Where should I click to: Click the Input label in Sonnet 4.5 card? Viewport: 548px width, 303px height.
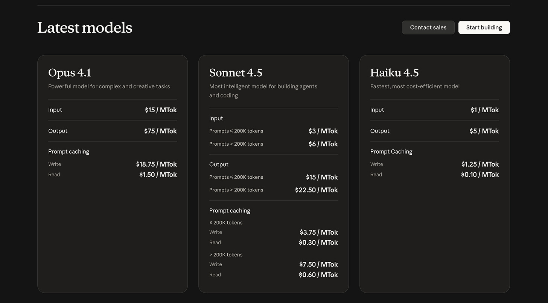coord(216,118)
